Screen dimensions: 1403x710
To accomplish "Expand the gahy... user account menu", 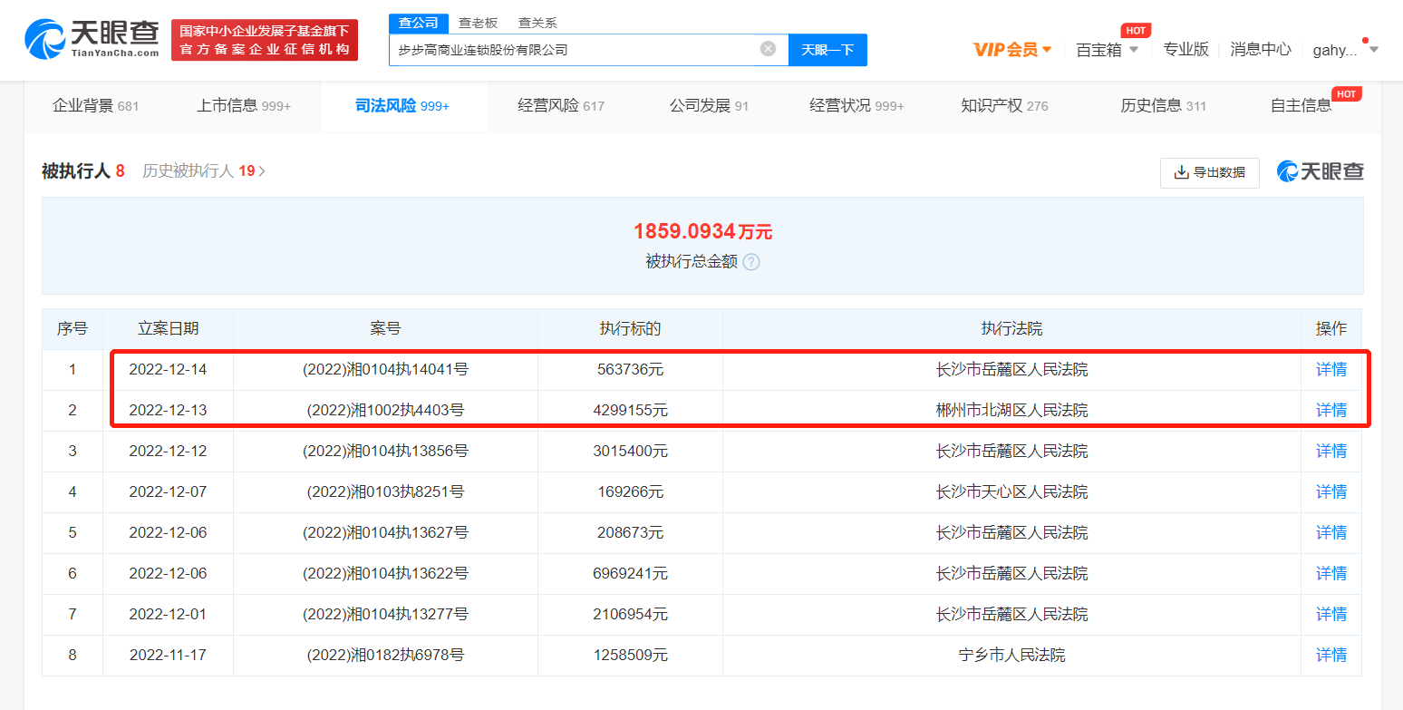I will [x=1345, y=50].
